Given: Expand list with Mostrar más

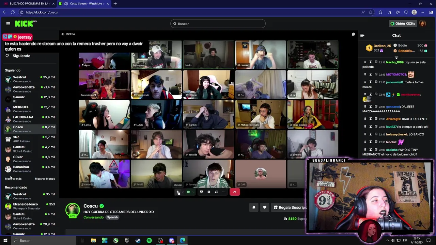Looking at the screenshot, I should coord(13,179).
